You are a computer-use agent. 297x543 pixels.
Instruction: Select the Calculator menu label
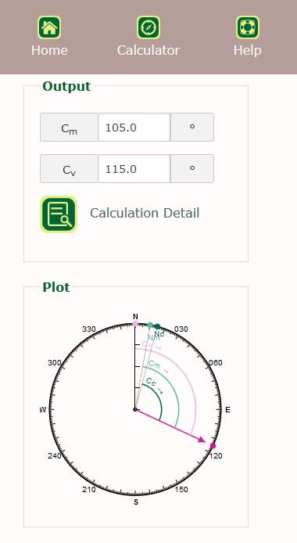[x=148, y=50]
